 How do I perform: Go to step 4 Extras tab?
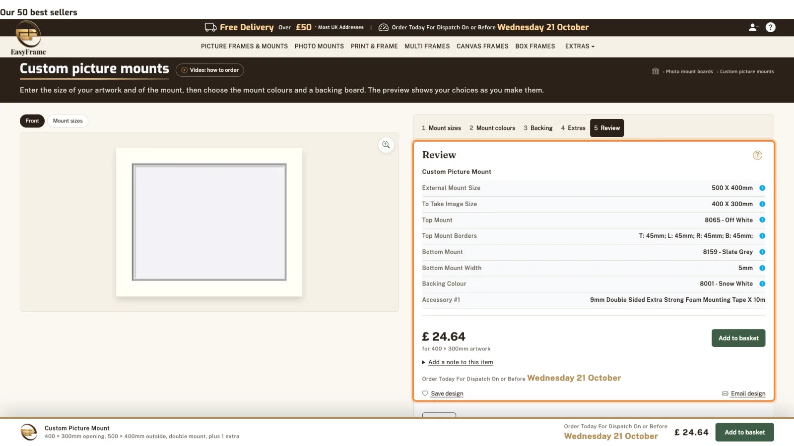click(573, 128)
